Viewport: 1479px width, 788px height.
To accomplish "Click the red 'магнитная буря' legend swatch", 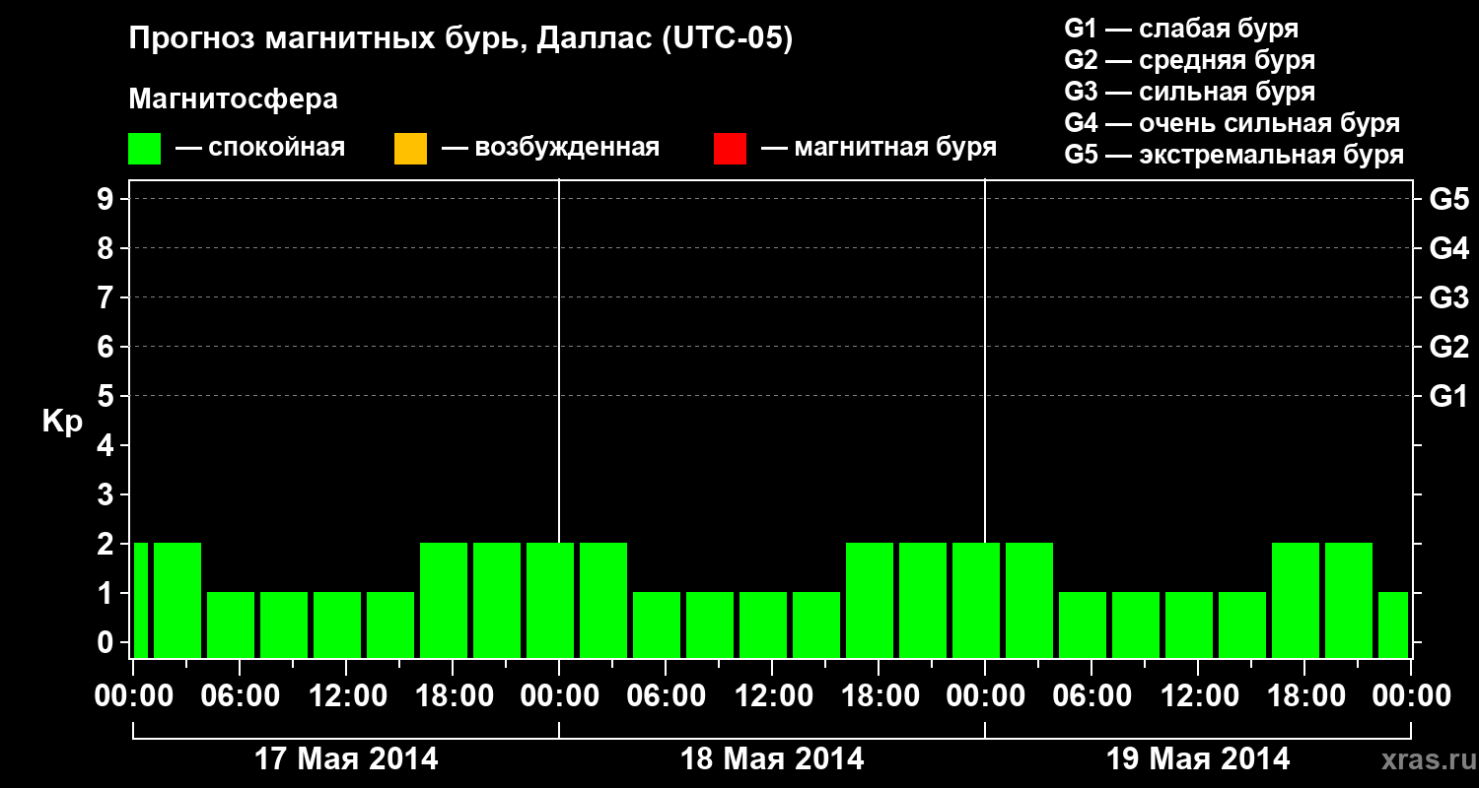I will point(730,149).
